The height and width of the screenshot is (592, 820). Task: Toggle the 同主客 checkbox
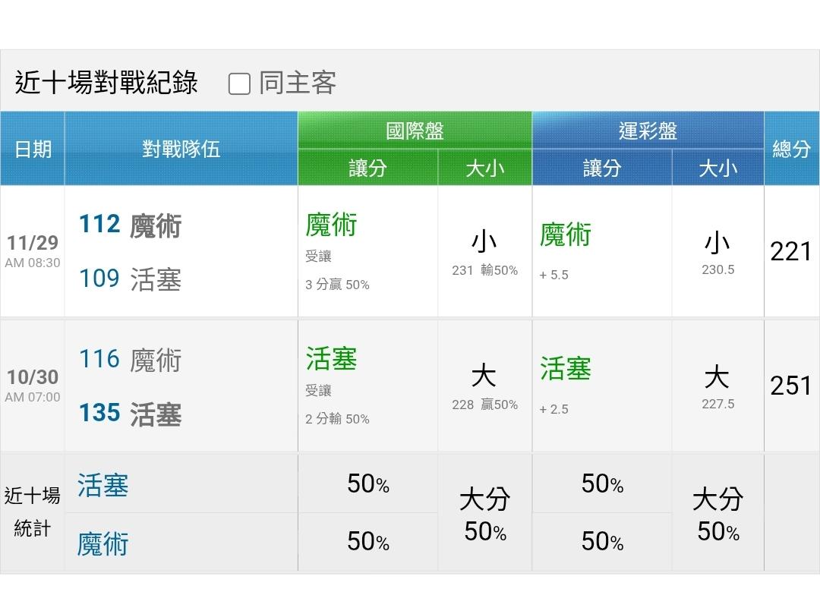pyautogui.click(x=239, y=83)
